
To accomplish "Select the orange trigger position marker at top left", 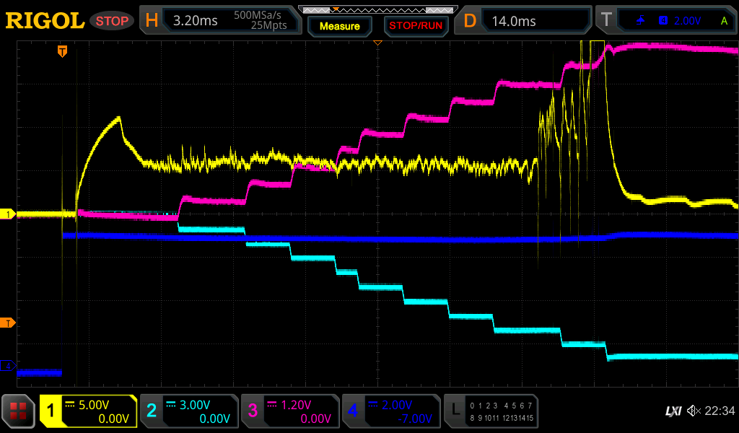I will pos(63,51).
